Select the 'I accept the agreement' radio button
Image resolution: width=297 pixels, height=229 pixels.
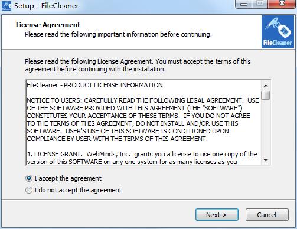(29, 178)
